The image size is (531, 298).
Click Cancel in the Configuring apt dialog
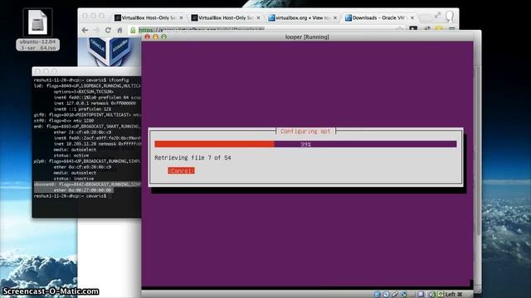[181, 171]
